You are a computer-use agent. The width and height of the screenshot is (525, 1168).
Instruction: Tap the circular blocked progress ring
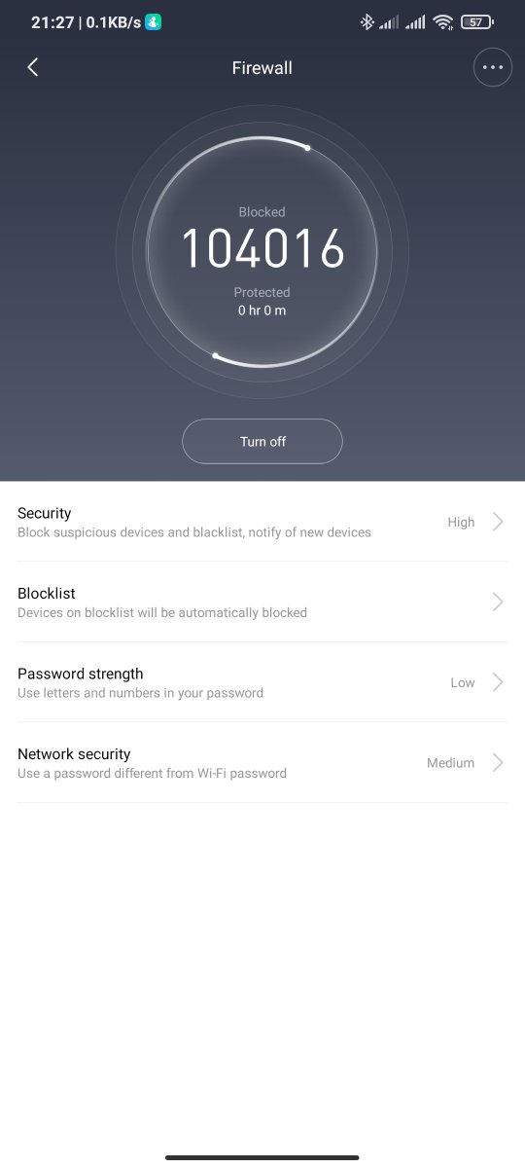pos(262,252)
